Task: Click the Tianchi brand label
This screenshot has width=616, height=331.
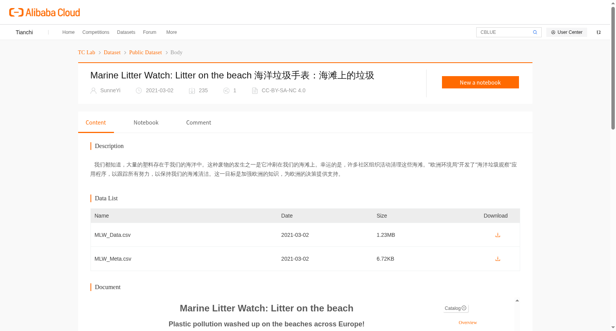Action: click(24, 32)
